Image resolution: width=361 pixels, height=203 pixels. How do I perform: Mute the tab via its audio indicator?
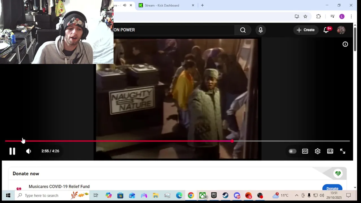click(124, 5)
